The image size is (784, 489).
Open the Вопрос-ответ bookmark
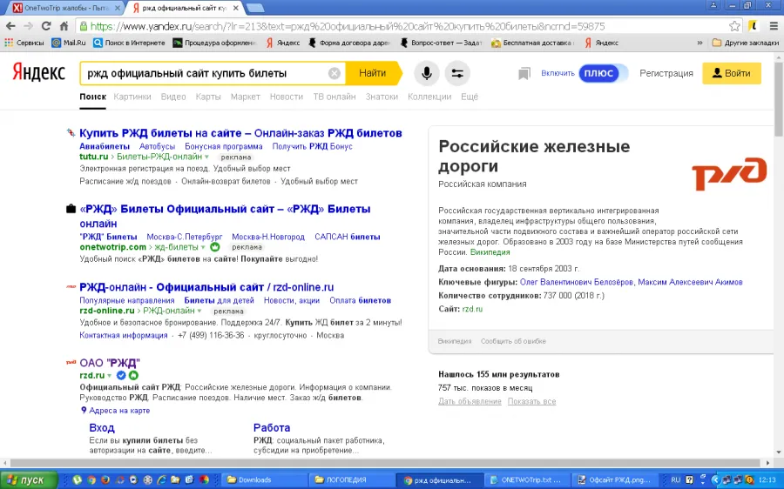point(441,43)
